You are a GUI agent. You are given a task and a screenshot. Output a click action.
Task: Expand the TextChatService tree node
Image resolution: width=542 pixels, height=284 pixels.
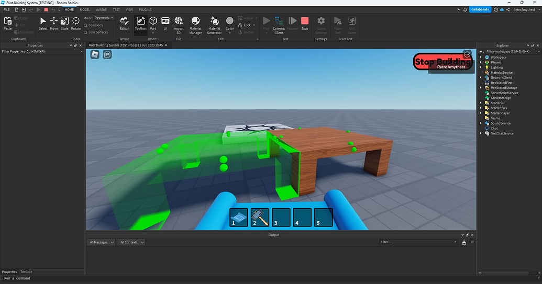(481, 133)
